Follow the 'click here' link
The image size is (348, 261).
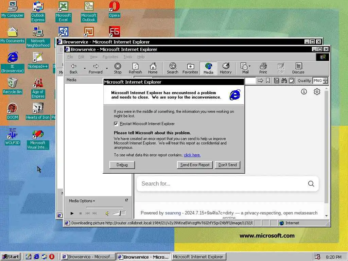pyautogui.click(x=192, y=155)
